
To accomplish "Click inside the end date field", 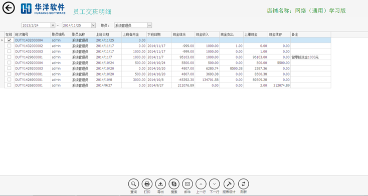I will coord(76,25).
